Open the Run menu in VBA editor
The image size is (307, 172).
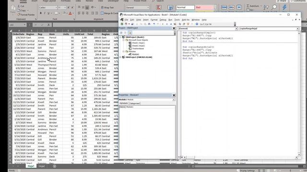(170, 20)
